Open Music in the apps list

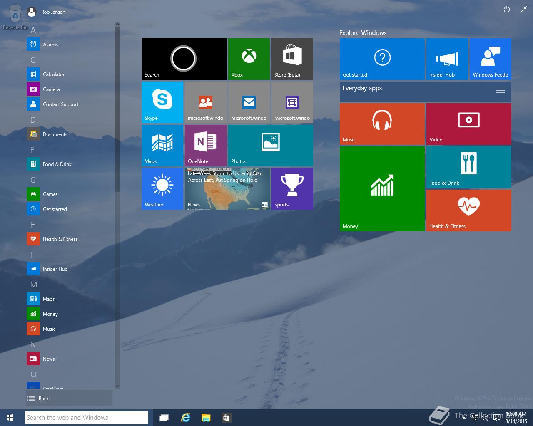click(70, 329)
